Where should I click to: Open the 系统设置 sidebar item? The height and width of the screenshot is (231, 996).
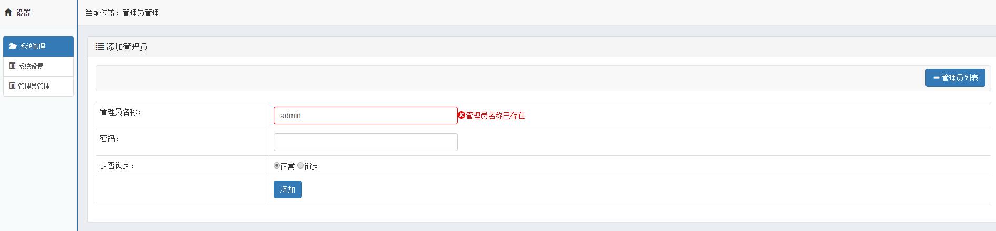pyautogui.click(x=31, y=66)
